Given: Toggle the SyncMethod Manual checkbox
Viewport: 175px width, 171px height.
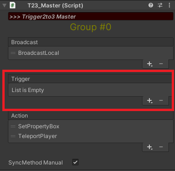Looking at the screenshot, I should (x=75, y=162).
